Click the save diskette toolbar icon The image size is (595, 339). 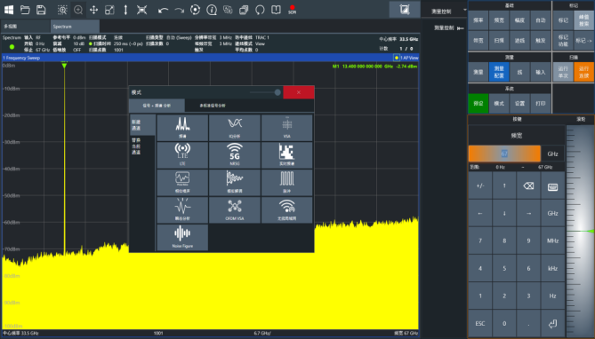pos(41,10)
